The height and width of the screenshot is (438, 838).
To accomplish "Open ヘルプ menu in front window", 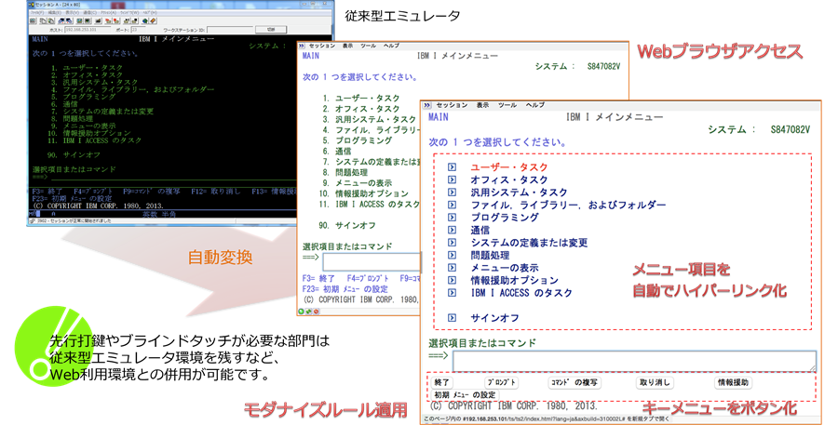I will coord(534,105).
